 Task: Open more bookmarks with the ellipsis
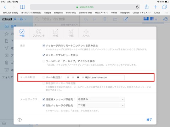(x=166, y=13)
